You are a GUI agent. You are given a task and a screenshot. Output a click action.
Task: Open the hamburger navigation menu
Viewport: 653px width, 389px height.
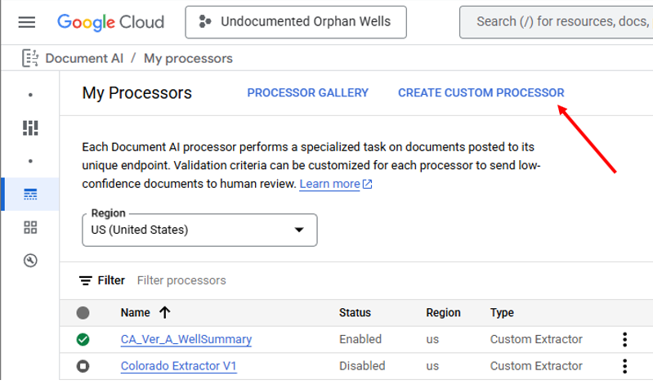[27, 22]
